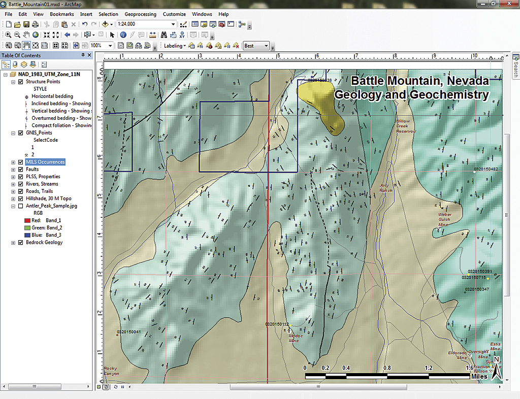
Task: Click the Labeling dropdown button
Action: click(x=175, y=46)
